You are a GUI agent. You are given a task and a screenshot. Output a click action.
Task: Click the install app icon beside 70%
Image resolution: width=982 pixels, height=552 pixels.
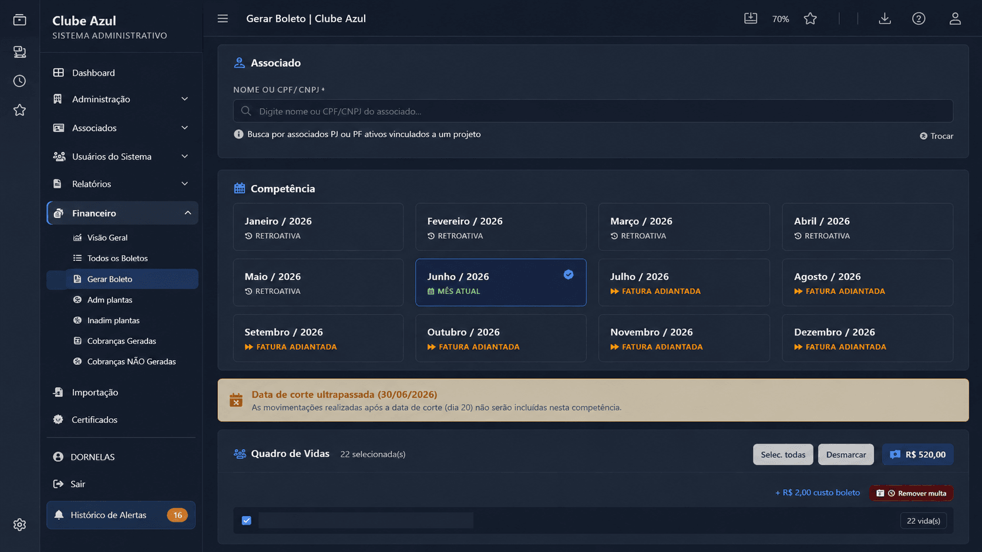pyautogui.click(x=751, y=19)
